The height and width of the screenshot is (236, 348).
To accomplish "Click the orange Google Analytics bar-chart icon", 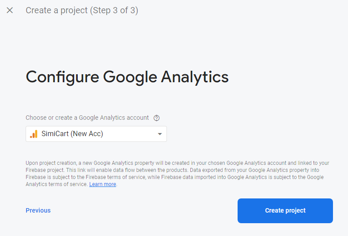I will 34,134.
